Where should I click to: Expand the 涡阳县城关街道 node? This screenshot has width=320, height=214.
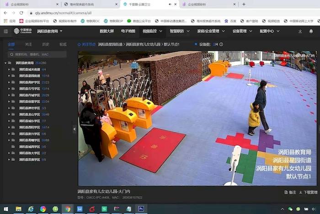pos(9,70)
